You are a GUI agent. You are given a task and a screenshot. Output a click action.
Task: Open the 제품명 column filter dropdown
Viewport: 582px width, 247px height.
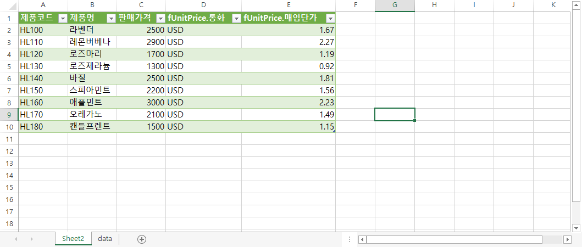point(111,18)
